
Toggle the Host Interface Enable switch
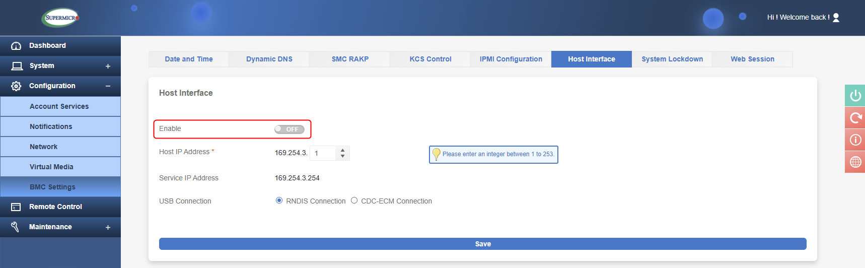tap(290, 129)
